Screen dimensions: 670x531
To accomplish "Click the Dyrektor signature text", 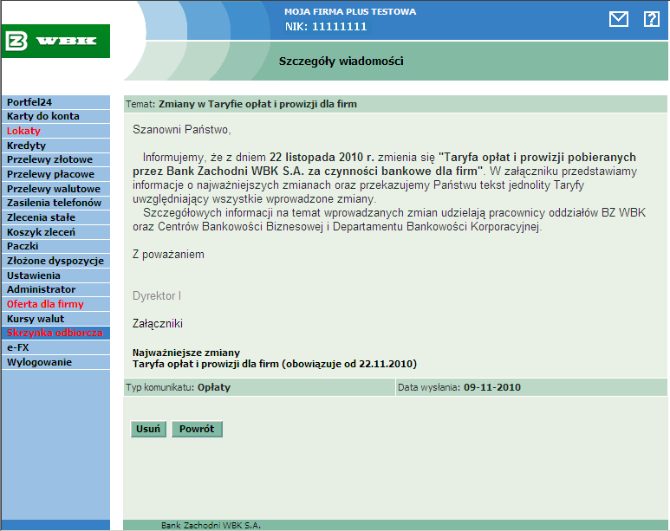I will point(157,295).
